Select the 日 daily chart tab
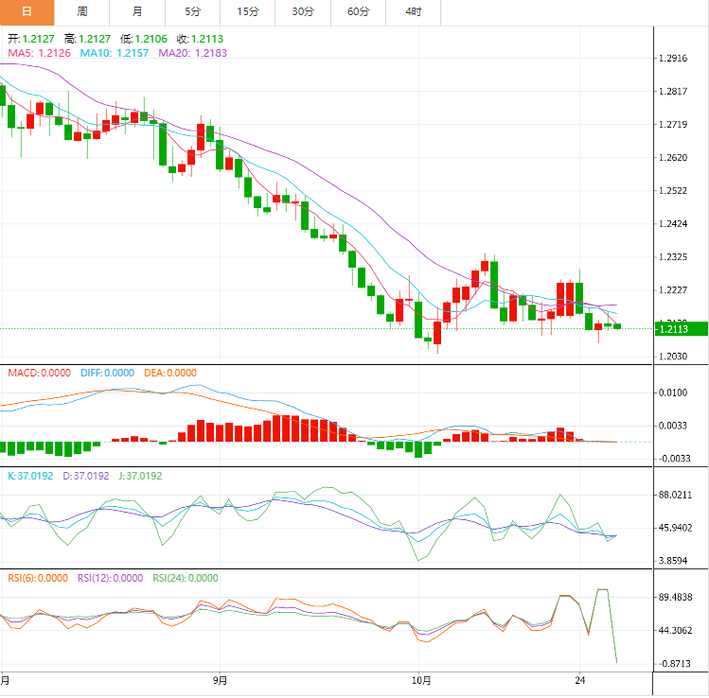The image size is (709, 698). pyautogui.click(x=27, y=12)
